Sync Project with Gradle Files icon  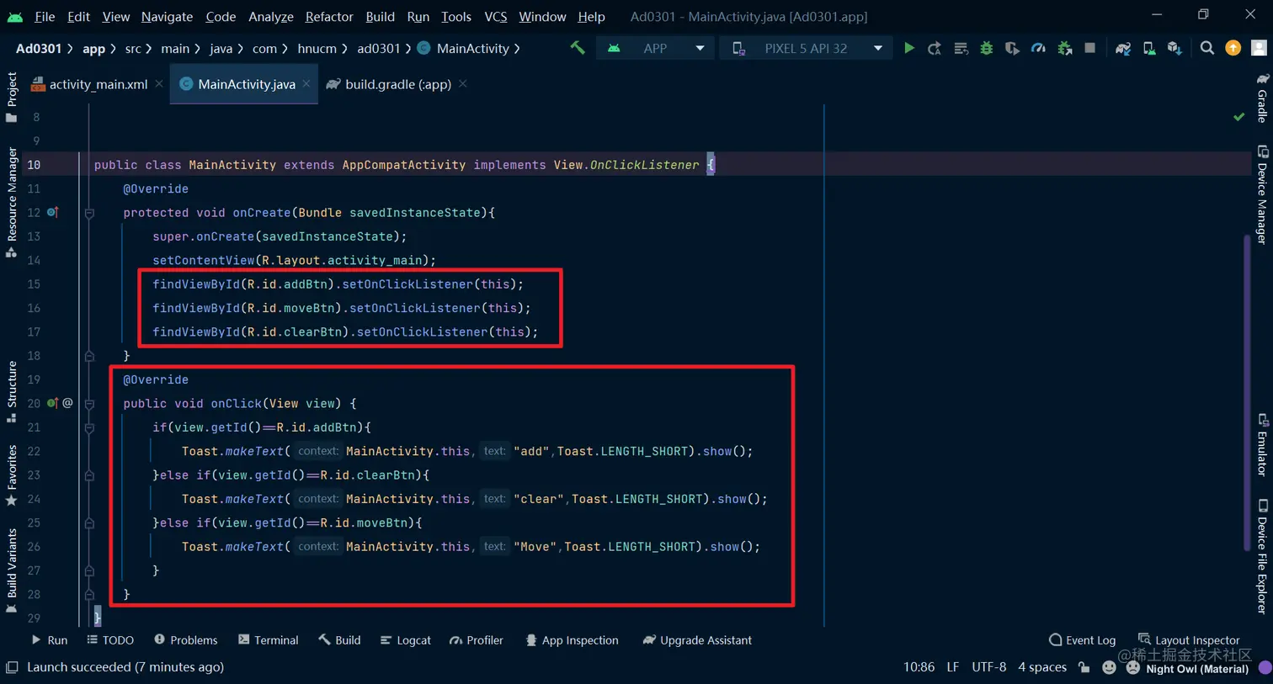[x=1123, y=48]
